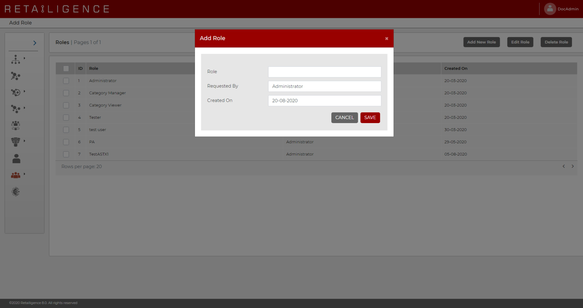Viewport: 583px width, 308px height.
Task: Expand submenu arrow beside cluster refresh icon
Action: (24, 91)
